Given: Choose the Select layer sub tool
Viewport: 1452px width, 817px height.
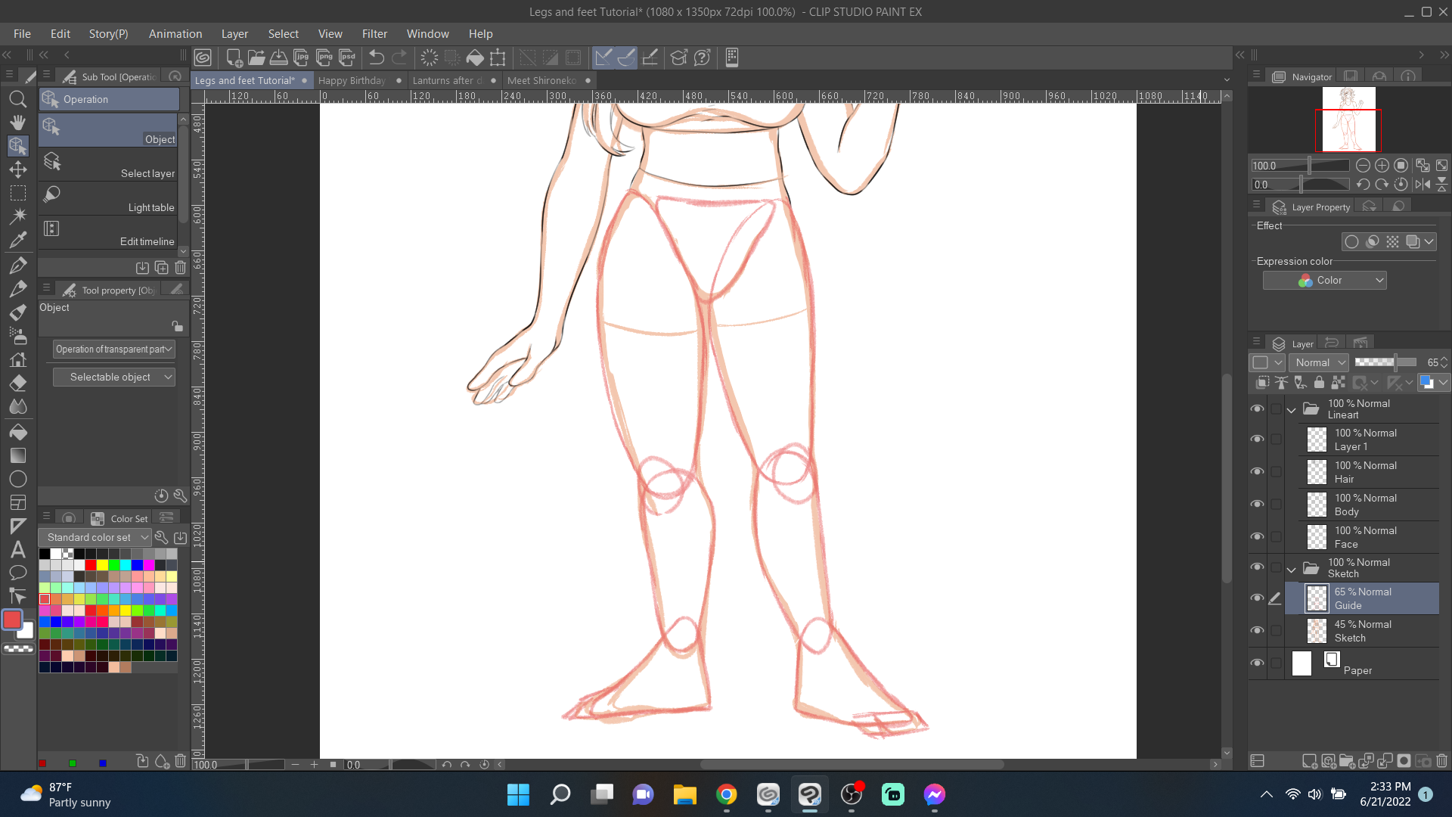Looking at the screenshot, I should [x=110, y=165].
